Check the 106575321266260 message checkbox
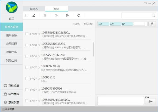This screenshot has height=112, width=158. click(27, 56)
